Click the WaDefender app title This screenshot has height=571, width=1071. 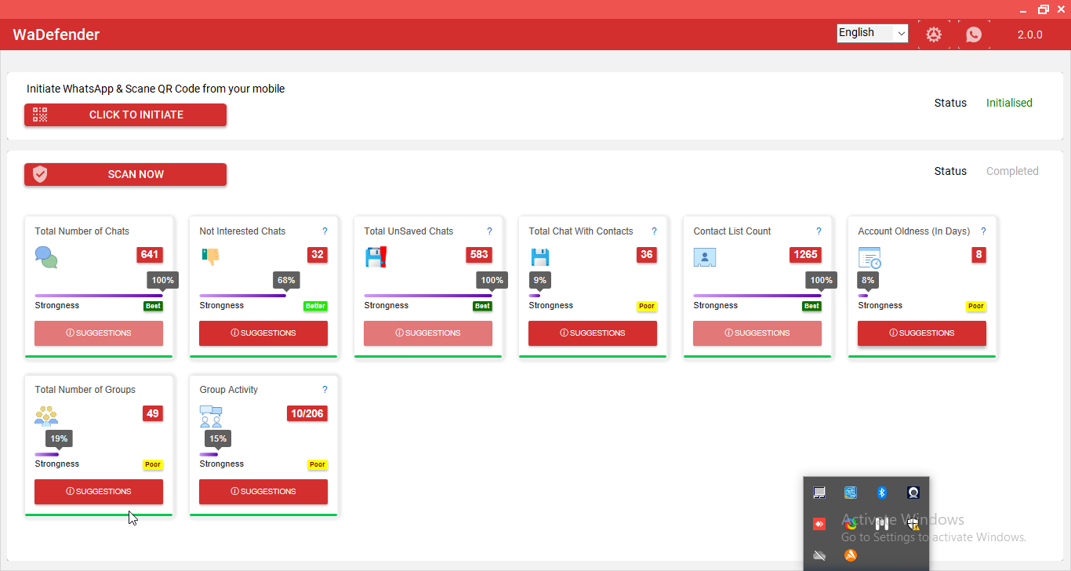(56, 35)
